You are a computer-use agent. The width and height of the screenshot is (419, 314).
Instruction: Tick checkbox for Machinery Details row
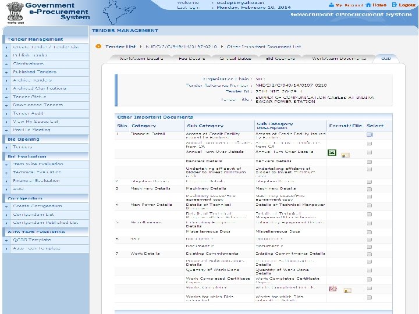tap(370, 190)
